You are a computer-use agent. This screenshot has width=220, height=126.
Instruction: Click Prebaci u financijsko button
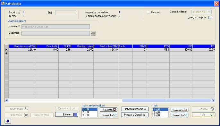pos(135,109)
